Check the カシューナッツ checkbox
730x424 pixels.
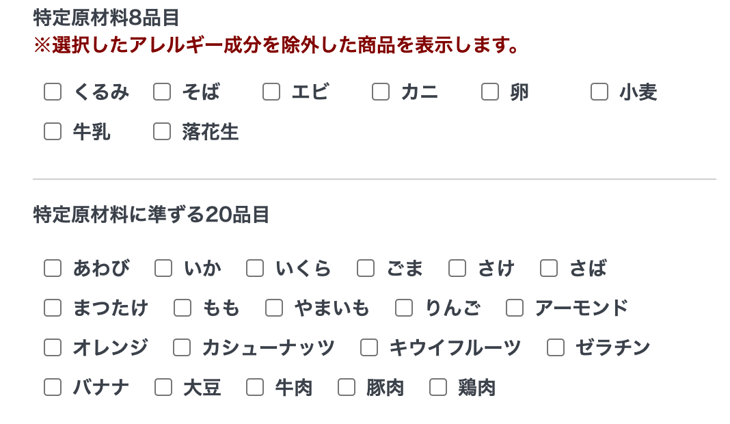click(182, 347)
